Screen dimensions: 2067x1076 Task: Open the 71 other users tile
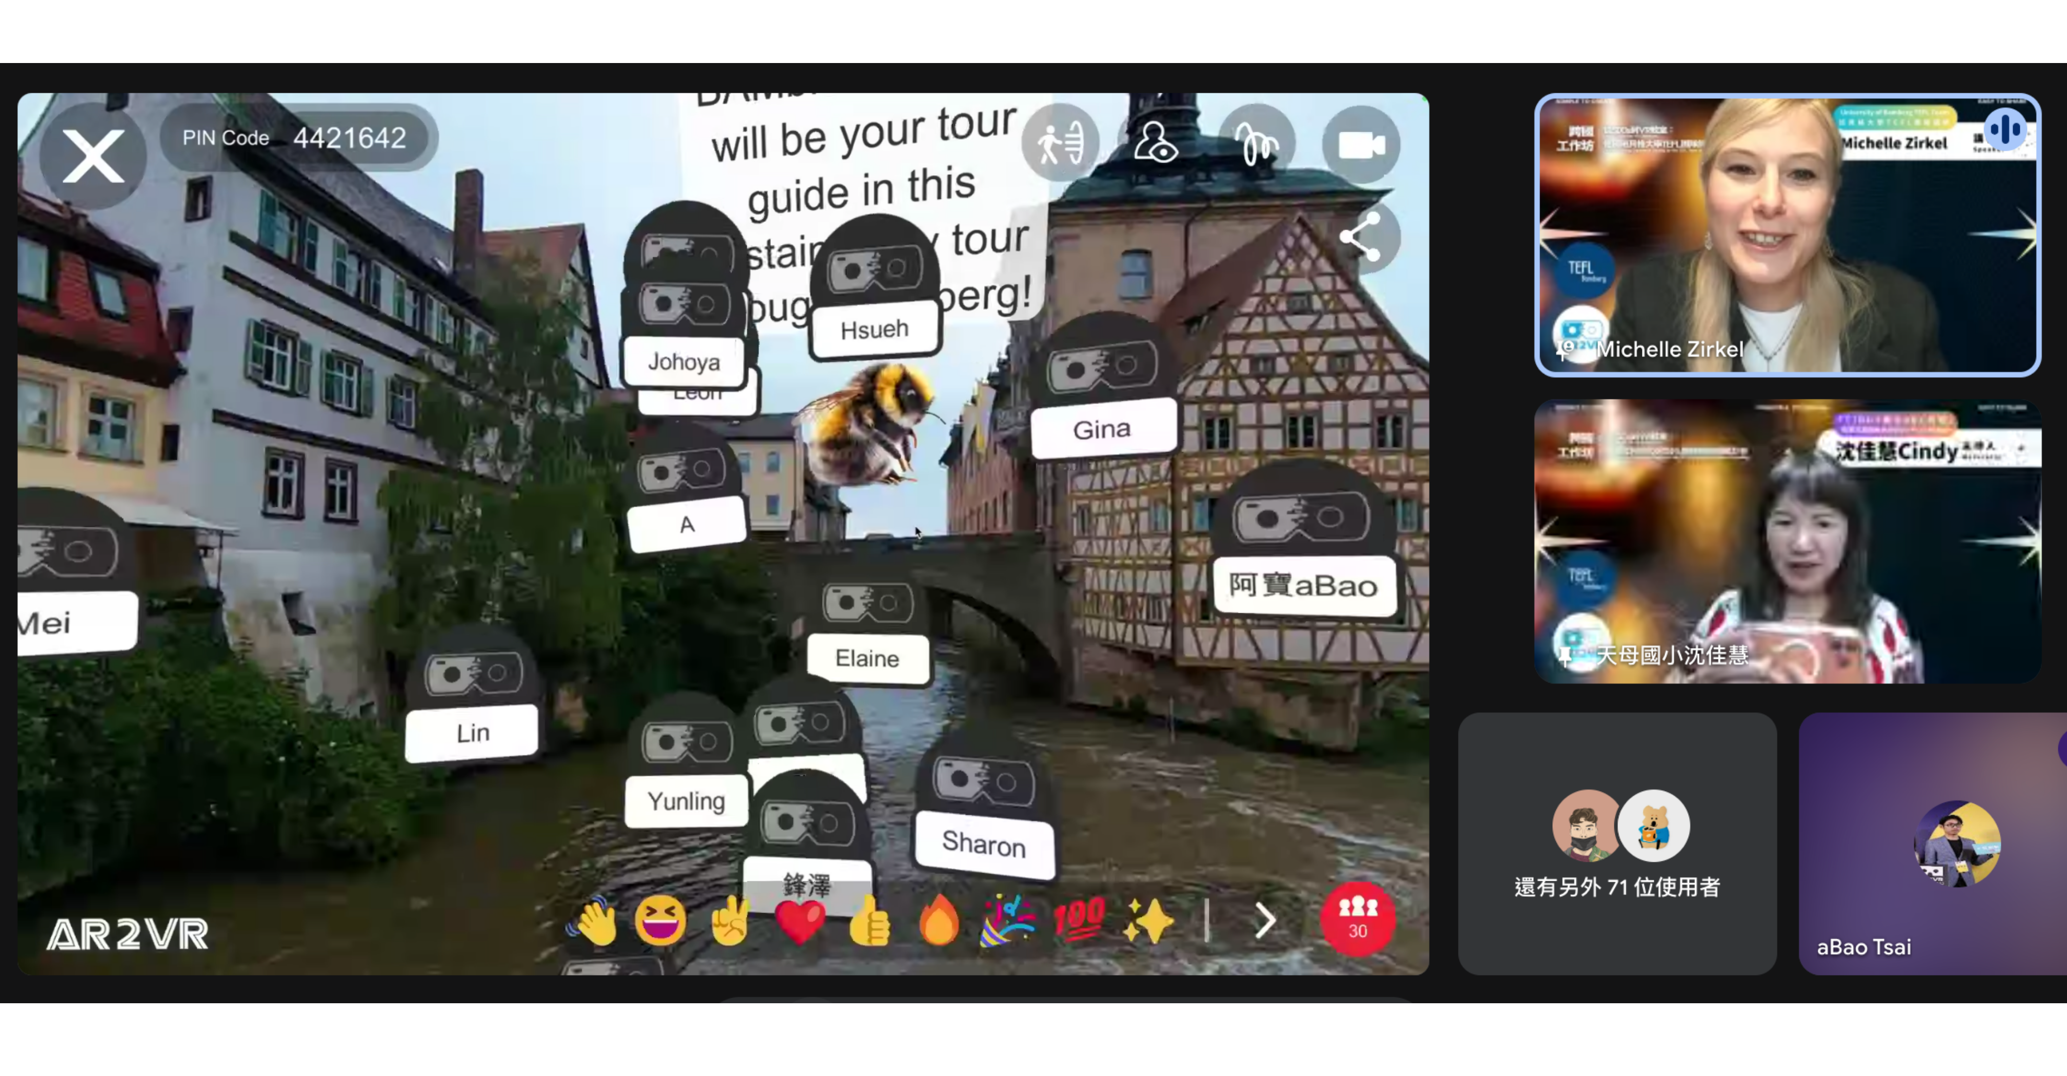pos(1617,843)
